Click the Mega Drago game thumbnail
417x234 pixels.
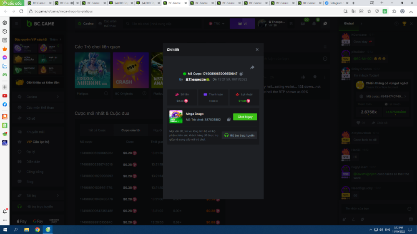click(x=176, y=117)
